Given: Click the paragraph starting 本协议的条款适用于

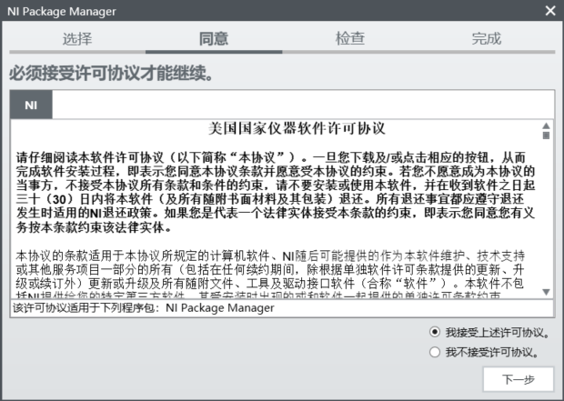Looking at the screenshot, I should pos(270,276).
